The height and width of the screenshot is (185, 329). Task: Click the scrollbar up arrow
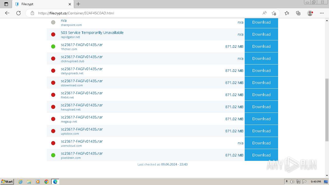pyautogui.click(x=327, y=20)
